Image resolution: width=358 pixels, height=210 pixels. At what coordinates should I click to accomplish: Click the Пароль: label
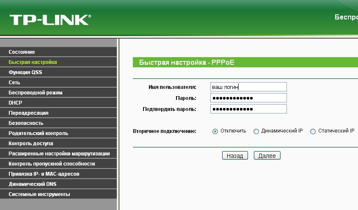tap(186, 98)
